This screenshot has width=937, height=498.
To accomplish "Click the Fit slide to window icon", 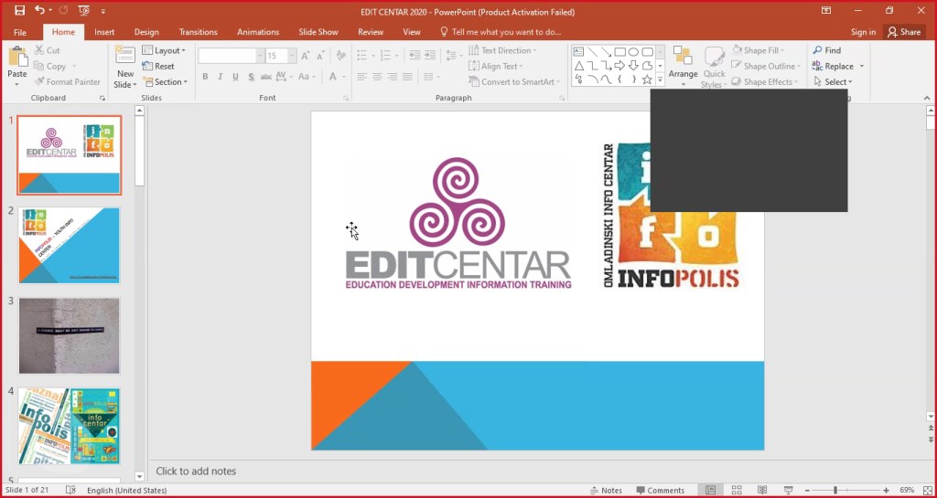I will click(928, 491).
